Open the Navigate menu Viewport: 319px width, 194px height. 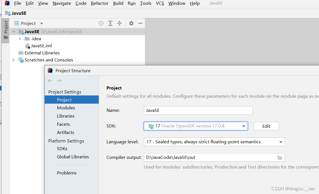(62, 3)
